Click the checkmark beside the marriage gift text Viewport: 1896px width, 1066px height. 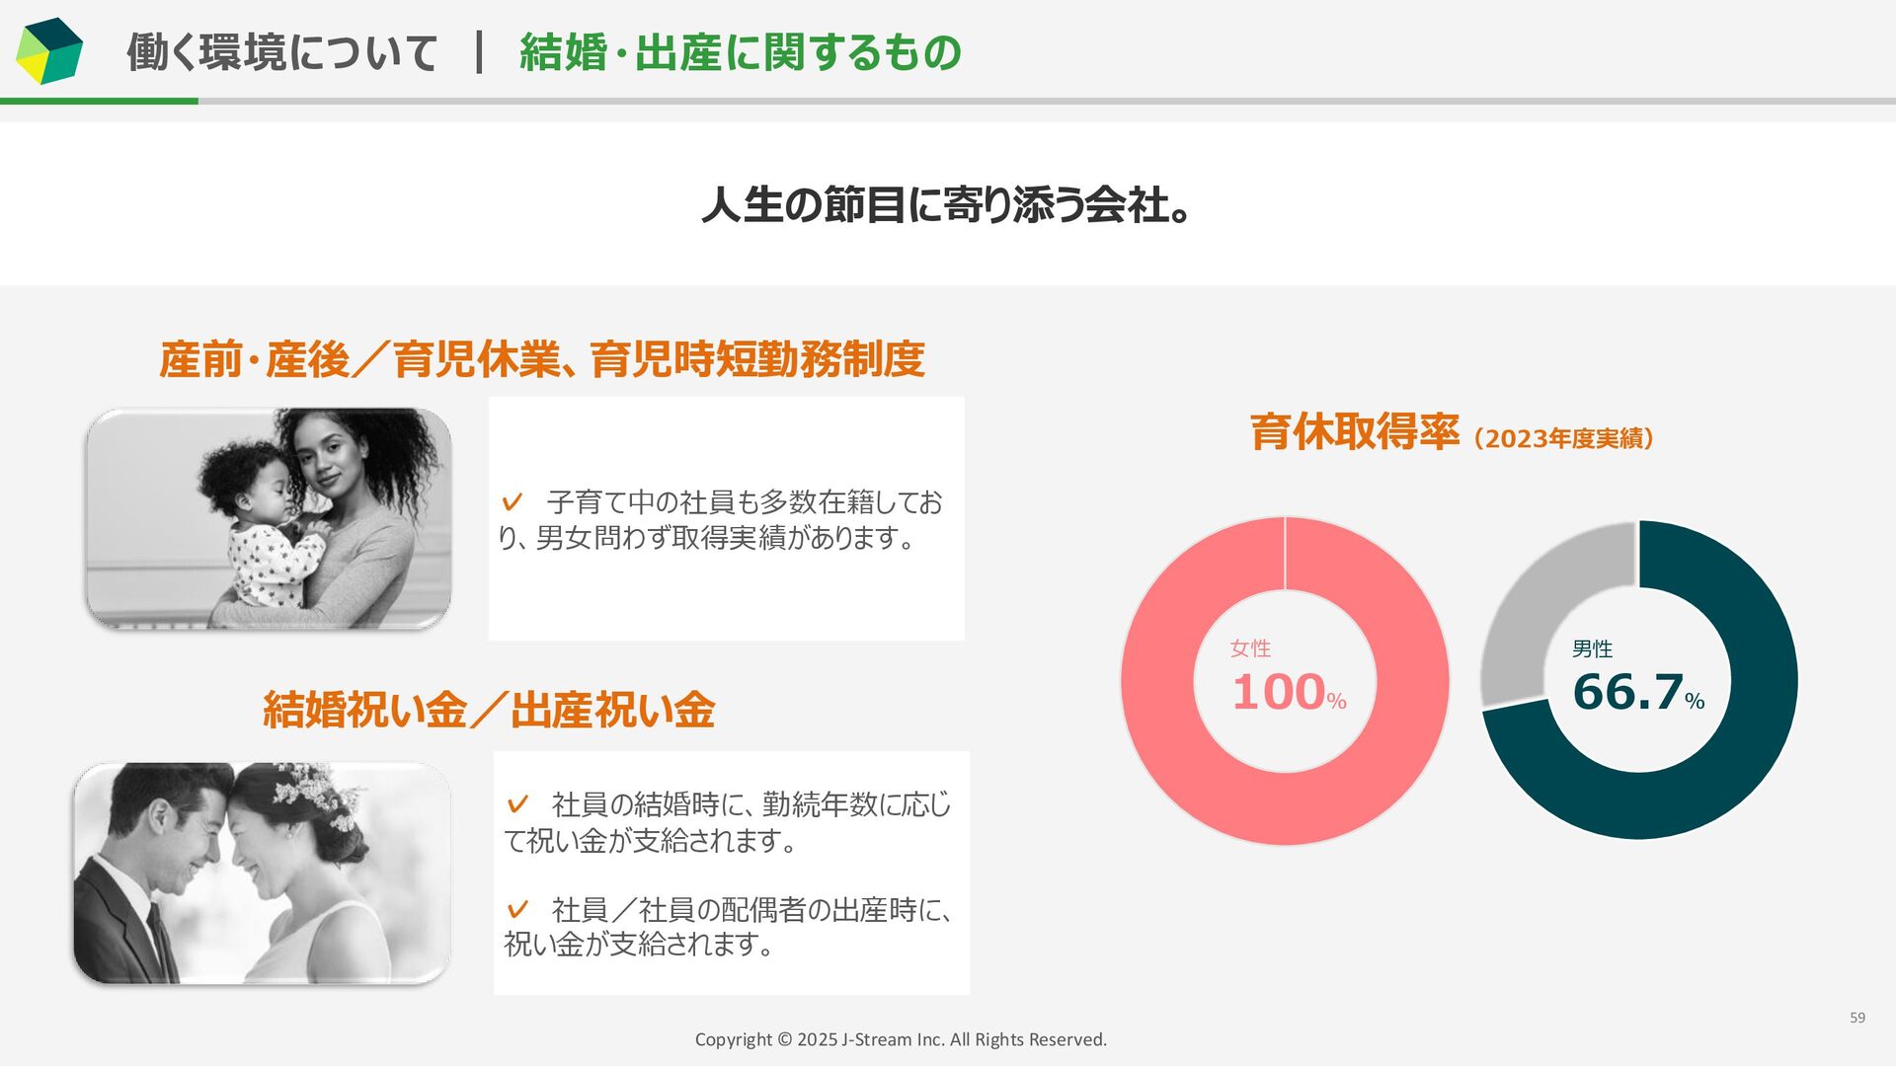tap(517, 804)
